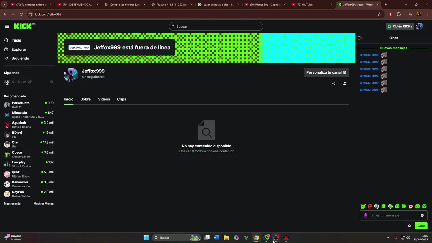Click the red hand adblock extension icon
The image size is (432, 243).
[x=390, y=14]
